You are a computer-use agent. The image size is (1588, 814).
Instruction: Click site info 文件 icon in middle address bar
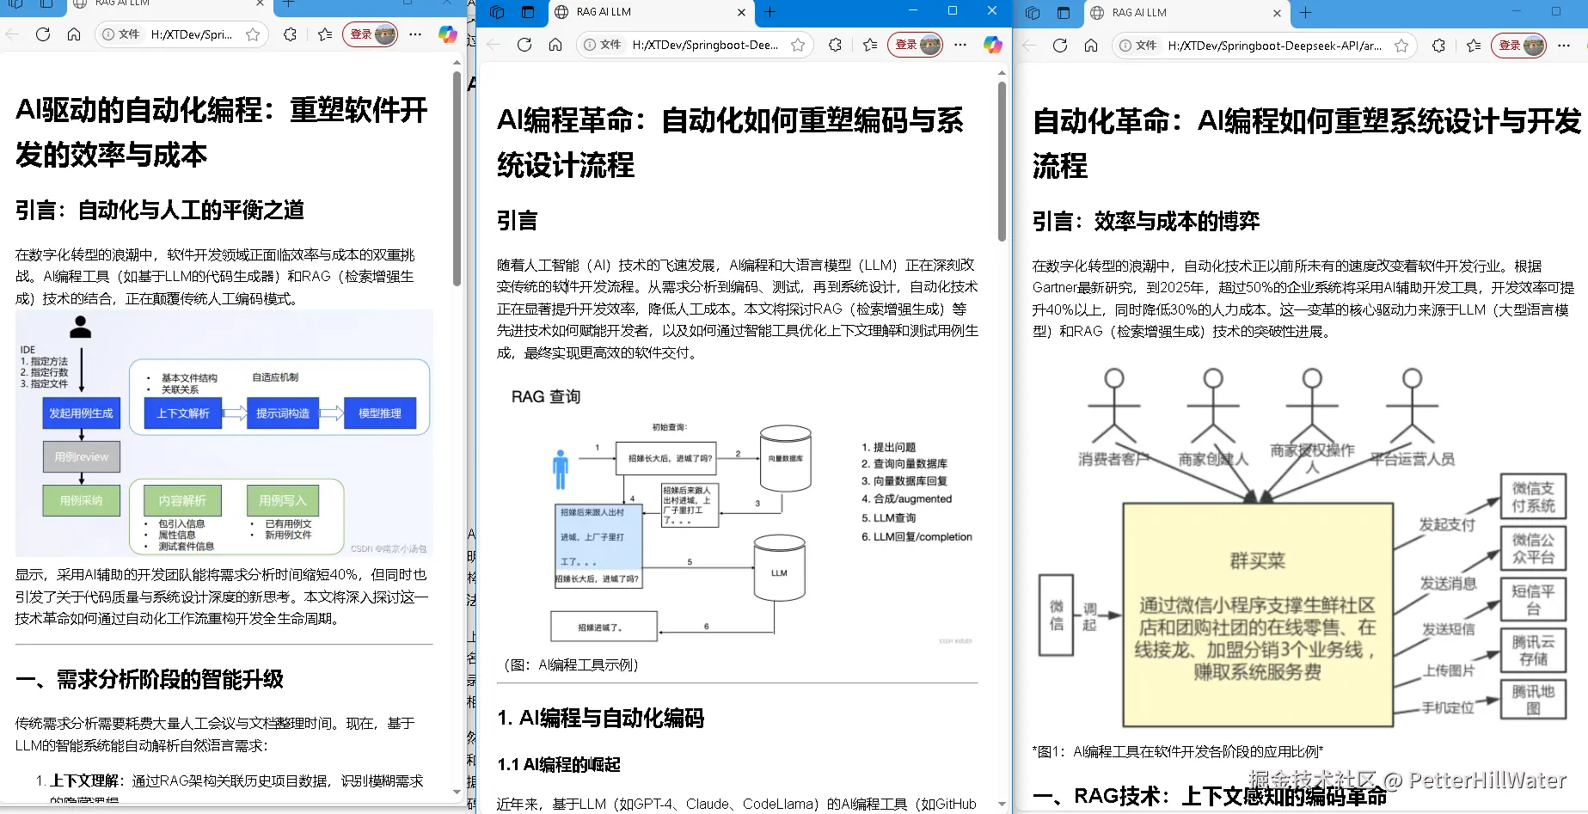(603, 45)
